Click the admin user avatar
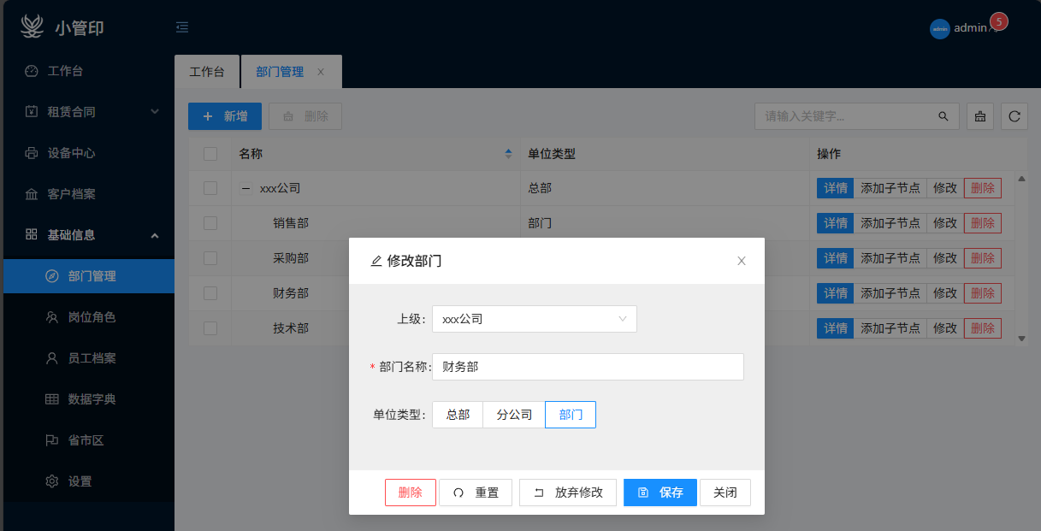Image resolution: width=1041 pixels, height=531 pixels. coord(940,28)
